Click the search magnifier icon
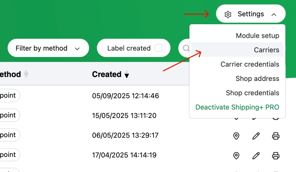 [x=186, y=48]
